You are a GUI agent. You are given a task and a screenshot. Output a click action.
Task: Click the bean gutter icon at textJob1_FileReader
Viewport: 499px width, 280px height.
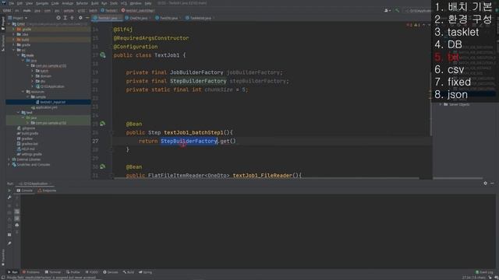point(102,166)
